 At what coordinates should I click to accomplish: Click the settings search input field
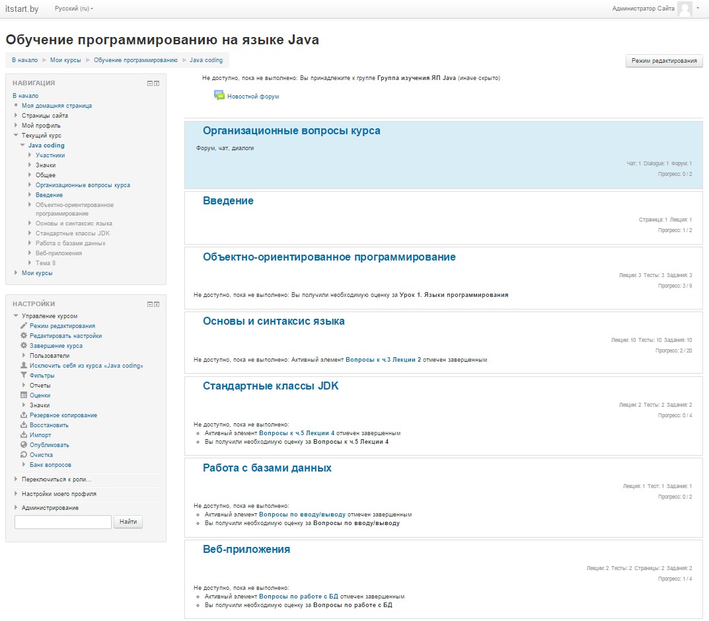point(63,522)
